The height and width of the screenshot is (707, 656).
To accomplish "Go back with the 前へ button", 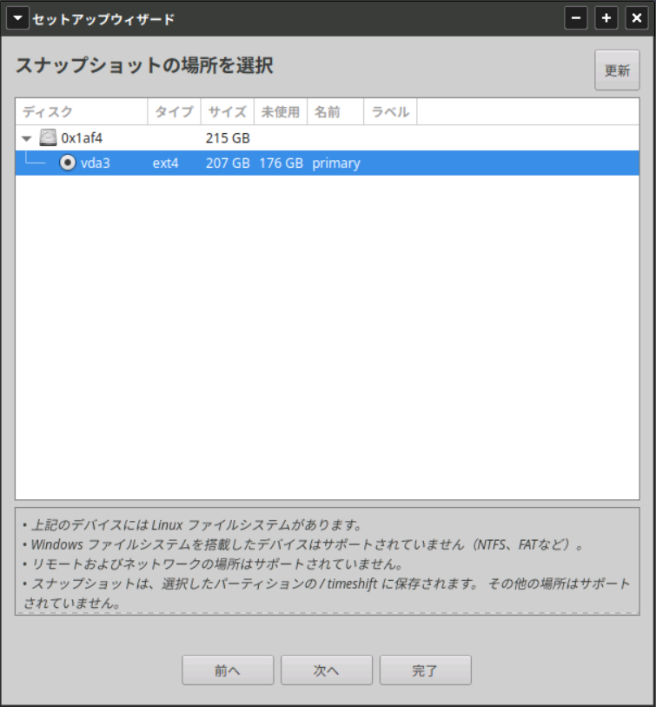I will coord(228,670).
